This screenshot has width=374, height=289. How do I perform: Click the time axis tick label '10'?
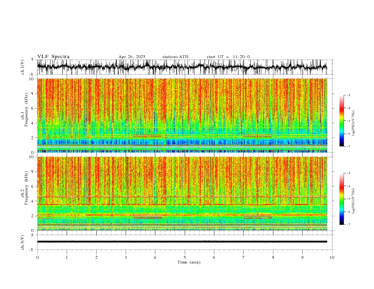click(332, 257)
